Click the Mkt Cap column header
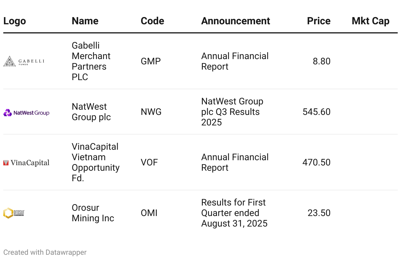This screenshot has height=260, width=401. coord(370,21)
